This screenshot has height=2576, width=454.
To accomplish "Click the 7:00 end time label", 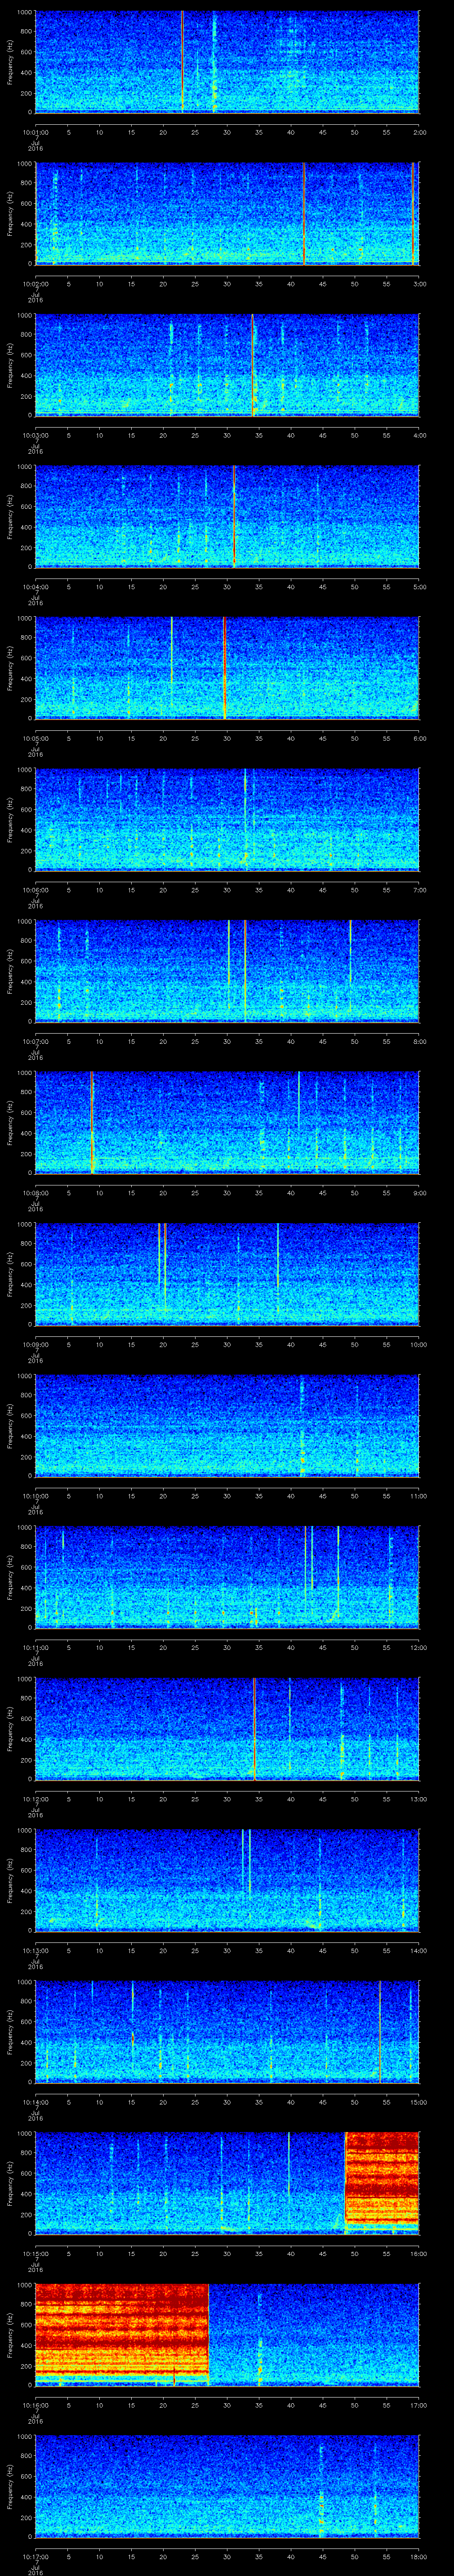I will pos(419,890).
